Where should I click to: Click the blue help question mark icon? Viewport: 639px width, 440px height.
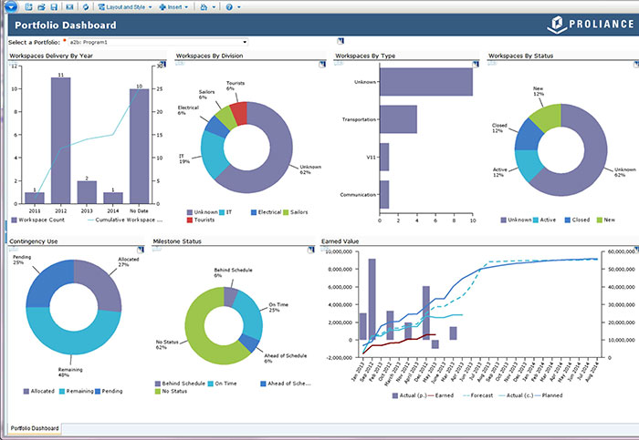(229, 7)
